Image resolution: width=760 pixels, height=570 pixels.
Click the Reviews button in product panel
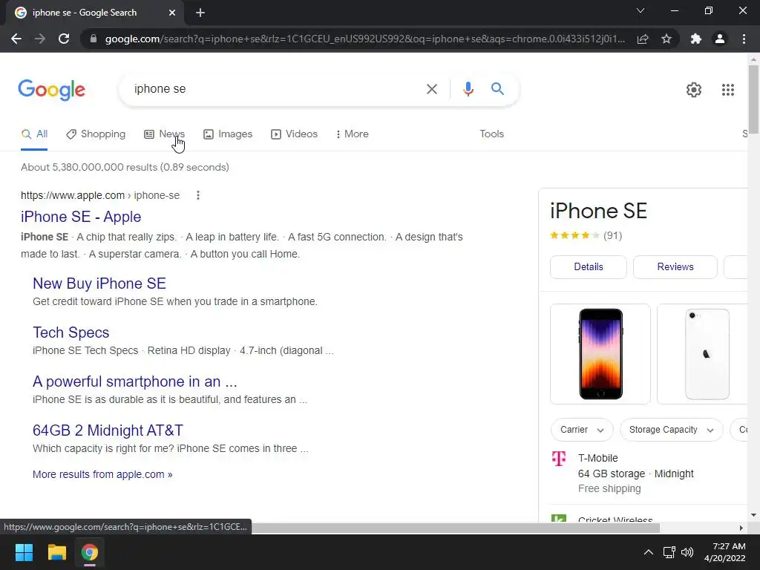pos(675,267)
